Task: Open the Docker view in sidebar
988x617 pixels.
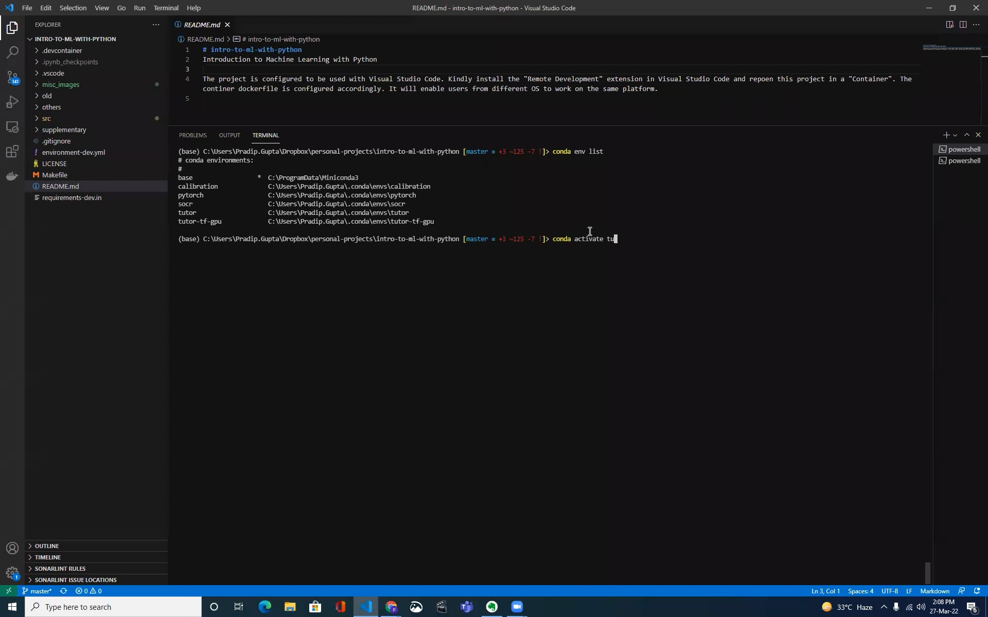Action: point(12,176)
